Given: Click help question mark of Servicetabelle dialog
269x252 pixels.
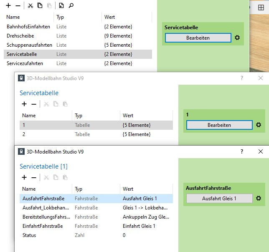Looking at the screenshot, I should [x=242, y=78].
